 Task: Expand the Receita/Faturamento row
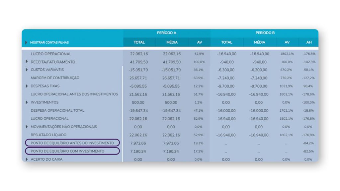point(27,62)
